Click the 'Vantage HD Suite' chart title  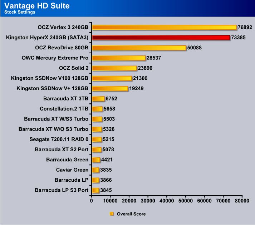click(37, 6)
